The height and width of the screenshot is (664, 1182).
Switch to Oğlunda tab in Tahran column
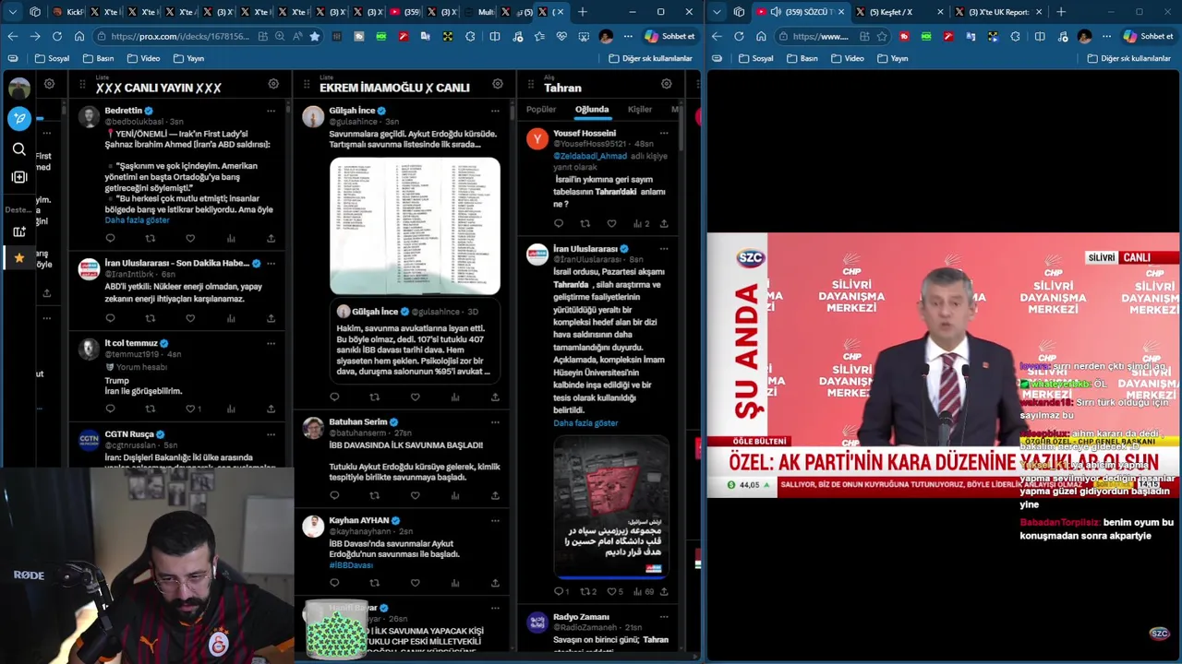(x=592, y=110)
